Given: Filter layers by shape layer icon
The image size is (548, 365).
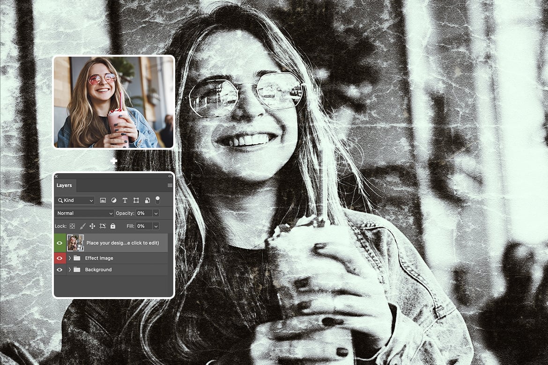Looking at the screenshot, I should pos(136,200).
